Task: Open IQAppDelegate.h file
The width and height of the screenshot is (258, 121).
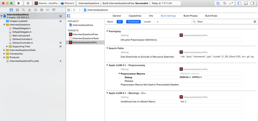Action: tap(22, 29)
